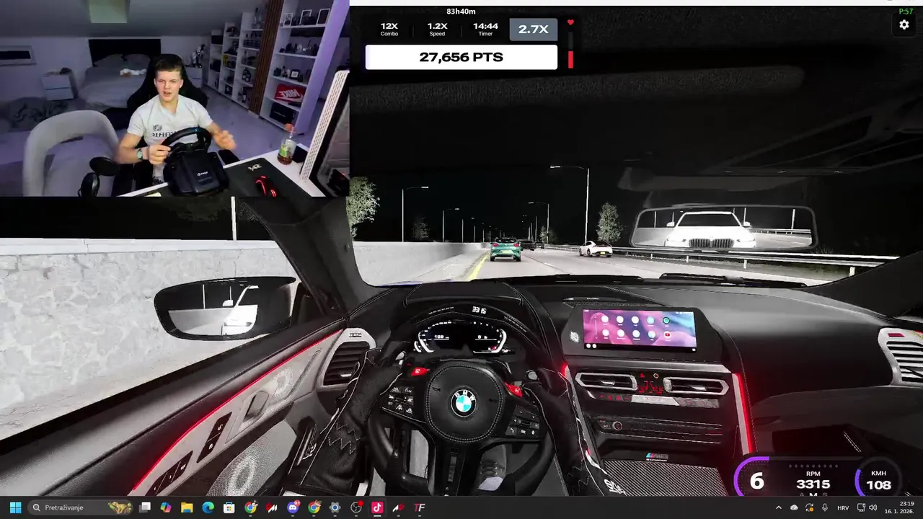Switch HRV keyboard language indicator
The image size is (923, 519).
coord(843,507)
